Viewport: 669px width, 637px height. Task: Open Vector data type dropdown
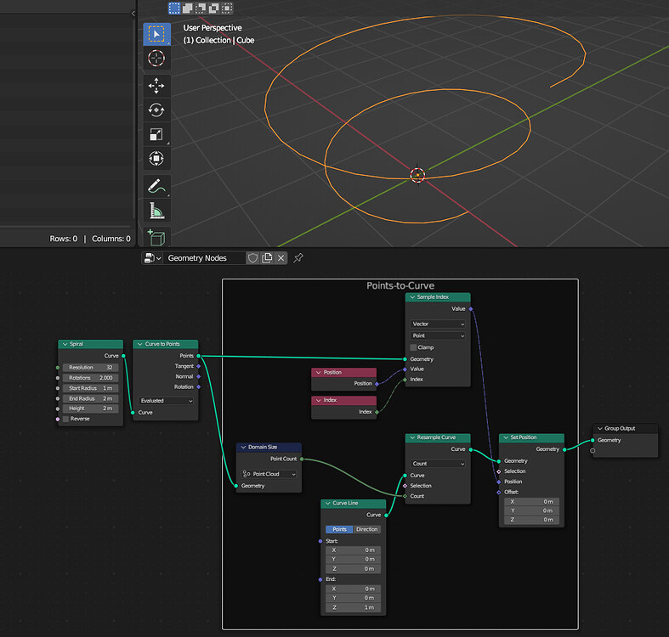(x=438, y=324)
